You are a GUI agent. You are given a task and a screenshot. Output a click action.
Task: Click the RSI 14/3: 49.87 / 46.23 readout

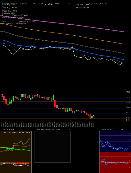click(15, 15)
